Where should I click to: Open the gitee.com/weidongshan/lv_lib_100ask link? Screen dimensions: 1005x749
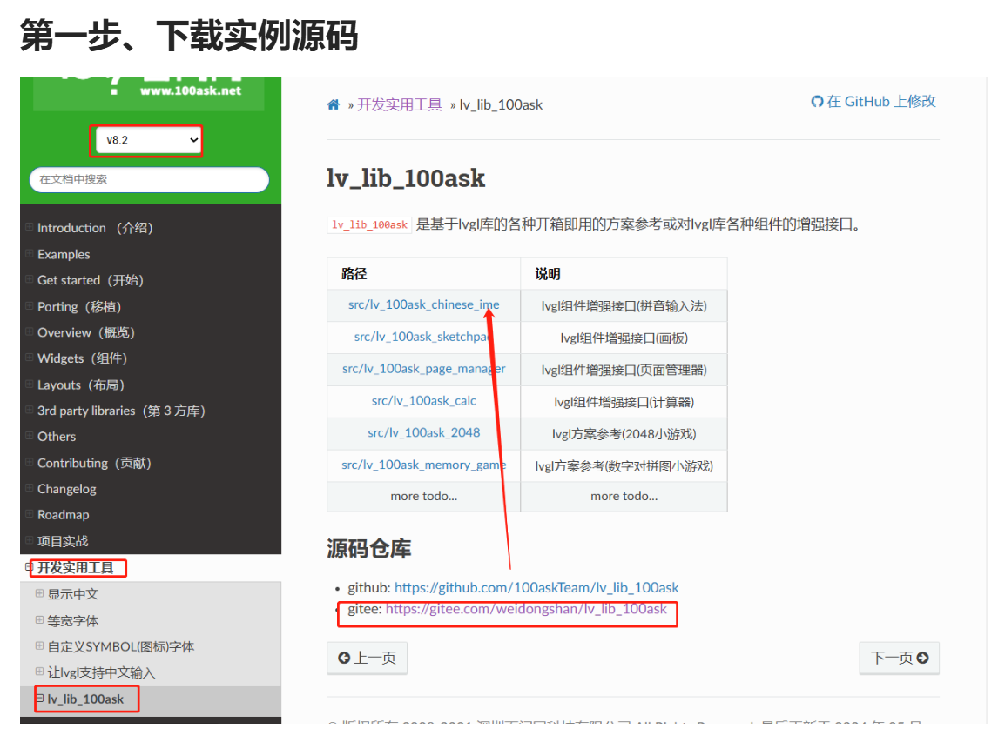coord(526,609)
